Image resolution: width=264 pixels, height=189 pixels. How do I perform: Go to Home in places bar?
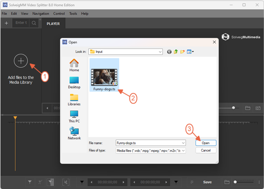click(x=74, y=66)
